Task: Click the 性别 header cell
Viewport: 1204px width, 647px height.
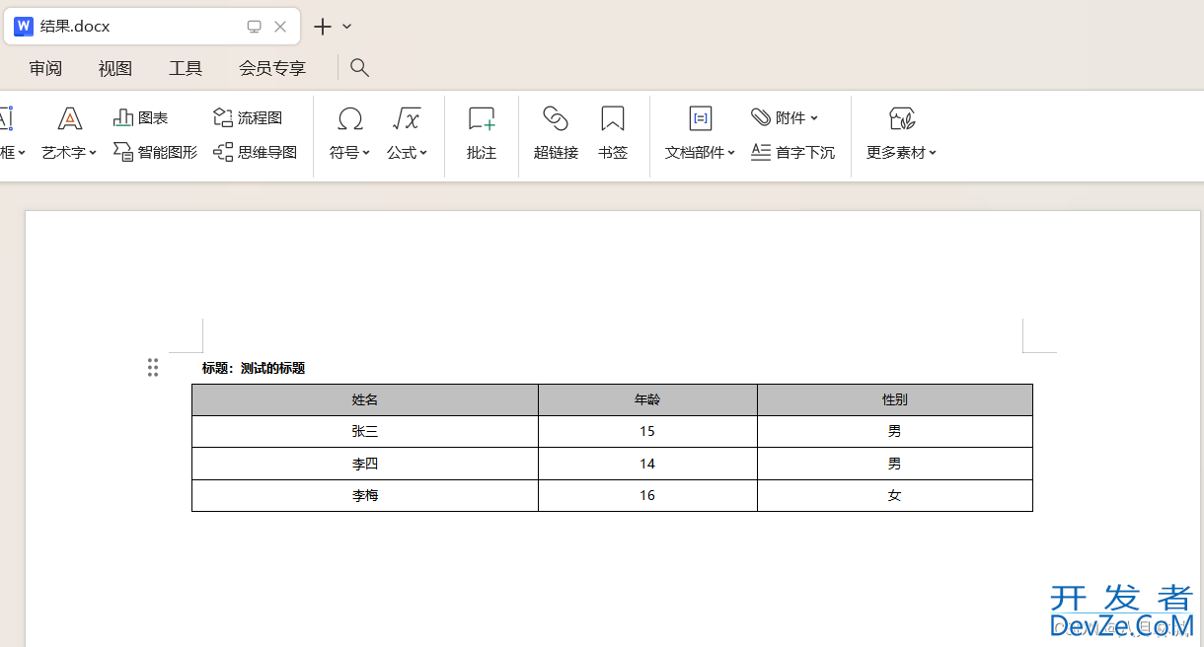Action: pos(895,399)
